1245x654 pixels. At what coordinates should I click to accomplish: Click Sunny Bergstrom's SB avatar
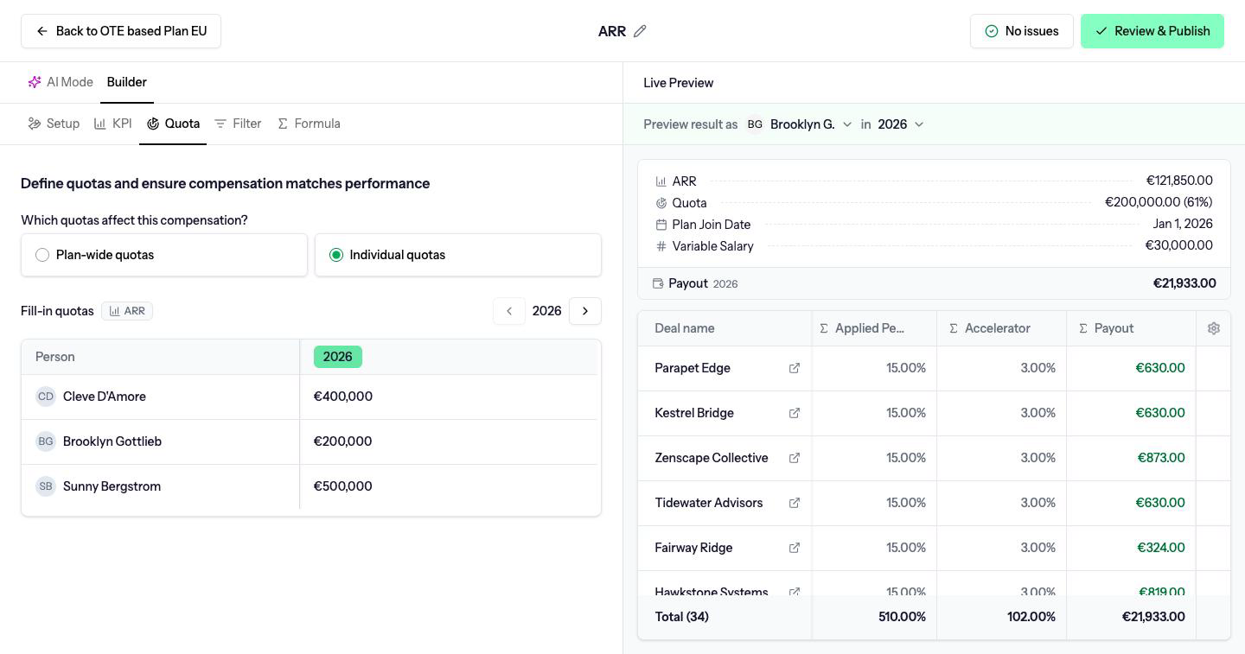(46, 486)
